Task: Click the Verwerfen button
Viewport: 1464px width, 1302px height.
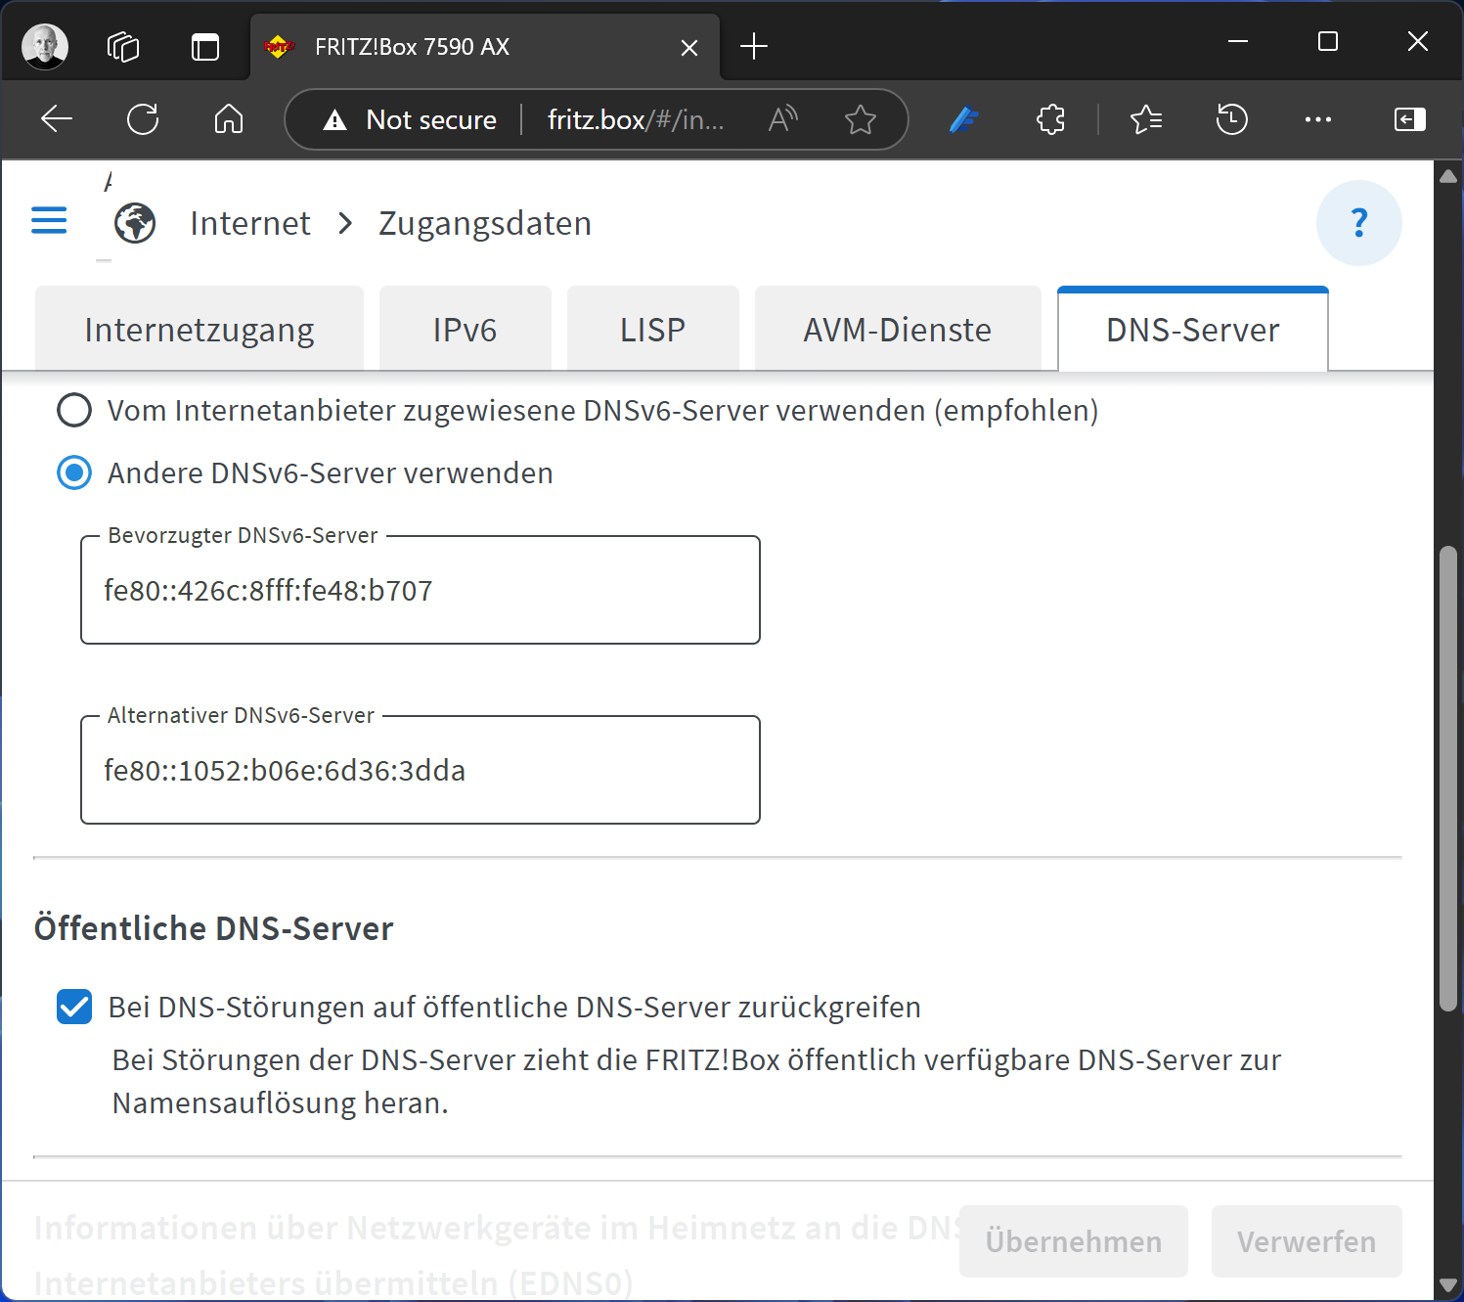Action: 1306,1241
